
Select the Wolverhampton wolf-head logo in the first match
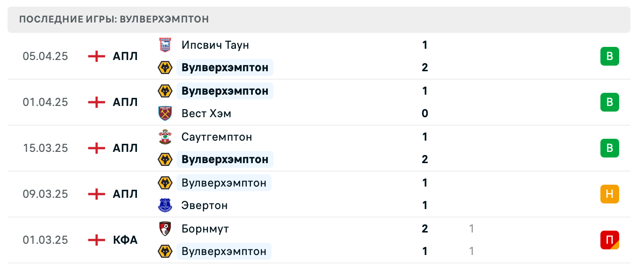pyautogui.click(x=165, y=67)
